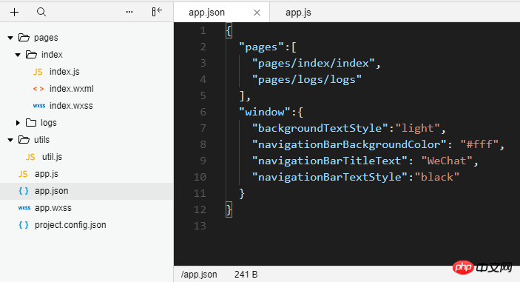Open the three-dots more options menu
The width and height of the screenshot is (520, 282).
129,13
